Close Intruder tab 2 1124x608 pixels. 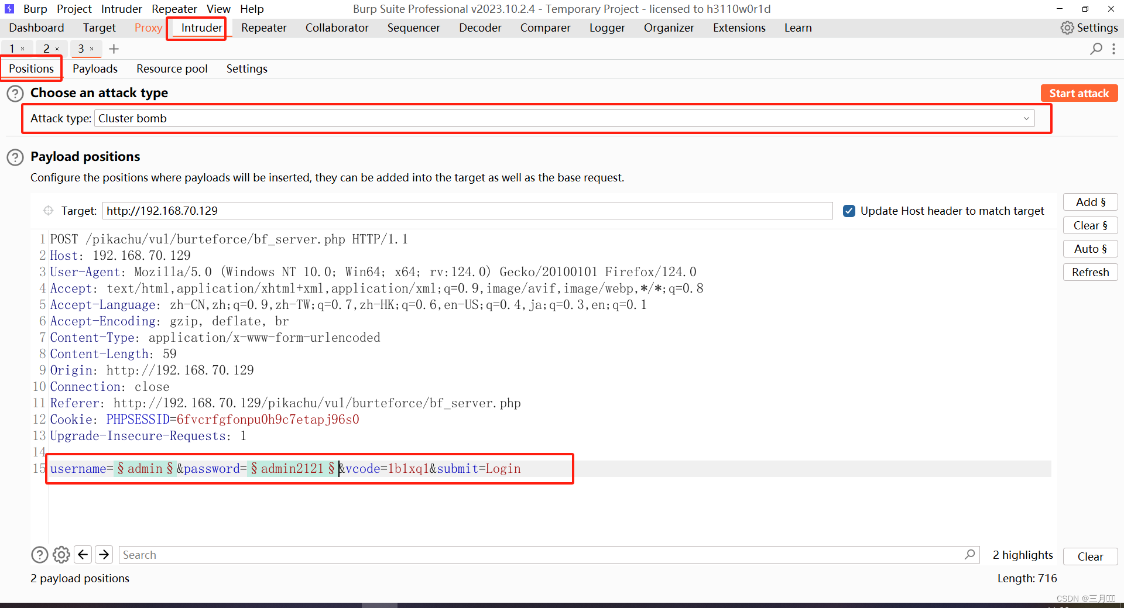click(57, 49)
